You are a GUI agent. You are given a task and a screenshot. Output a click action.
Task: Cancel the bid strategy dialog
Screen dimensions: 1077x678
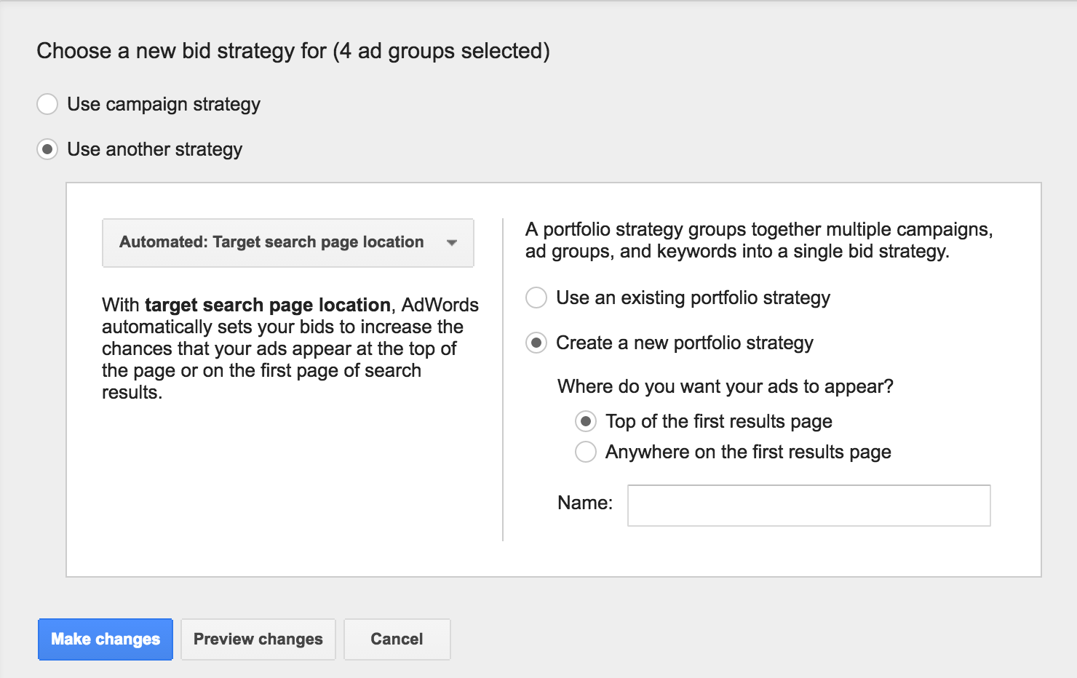click(397, 639)
